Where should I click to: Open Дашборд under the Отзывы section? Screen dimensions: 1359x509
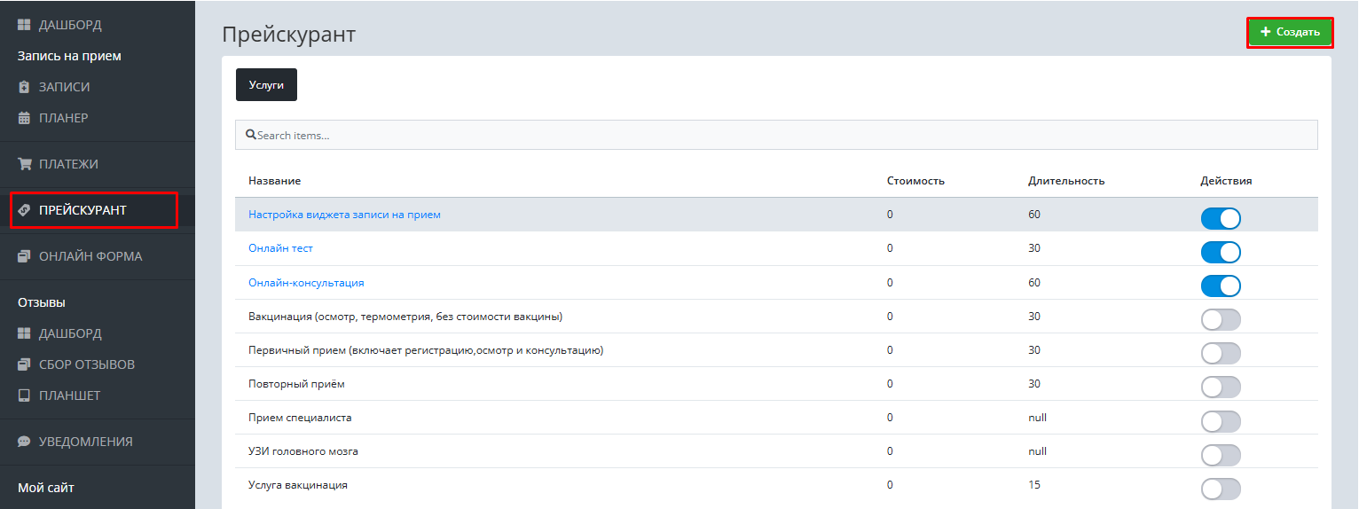click(69, 333)
